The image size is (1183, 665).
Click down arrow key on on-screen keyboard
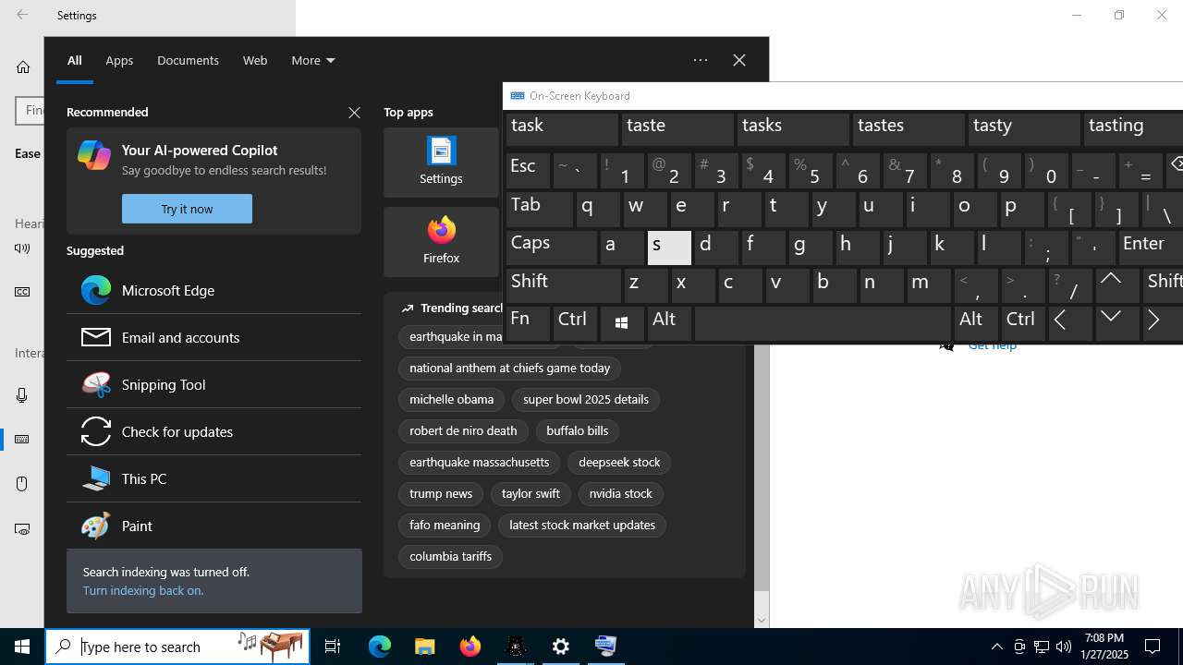(1117, 324)
